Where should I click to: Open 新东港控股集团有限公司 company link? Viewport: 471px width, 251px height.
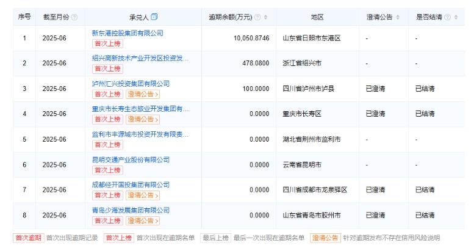tap(127, 33)
